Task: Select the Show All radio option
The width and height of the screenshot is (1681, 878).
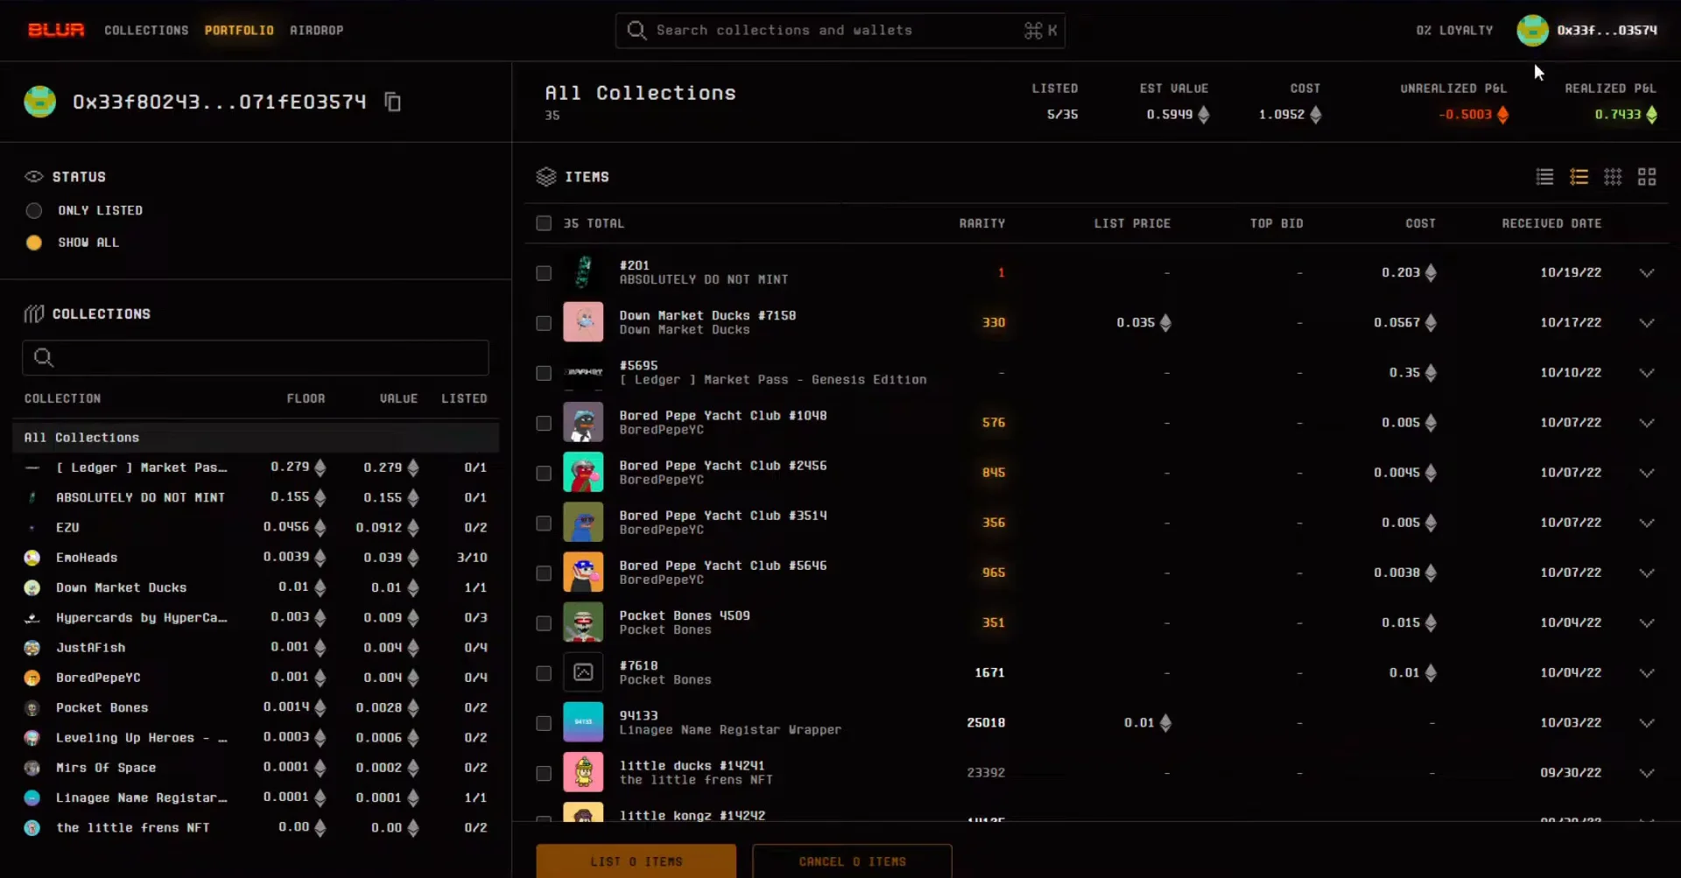Action: click(x=34, y=242)
